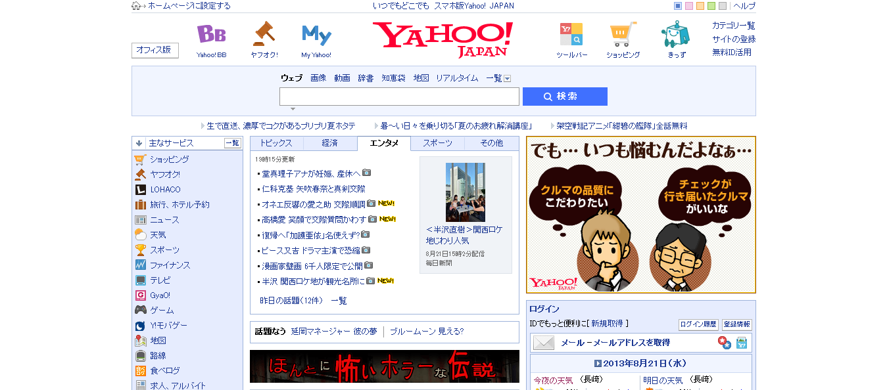This screenshot has height=390, width=887.
Task: Click the テレビ sidebar icon
Action: [140, 280]
